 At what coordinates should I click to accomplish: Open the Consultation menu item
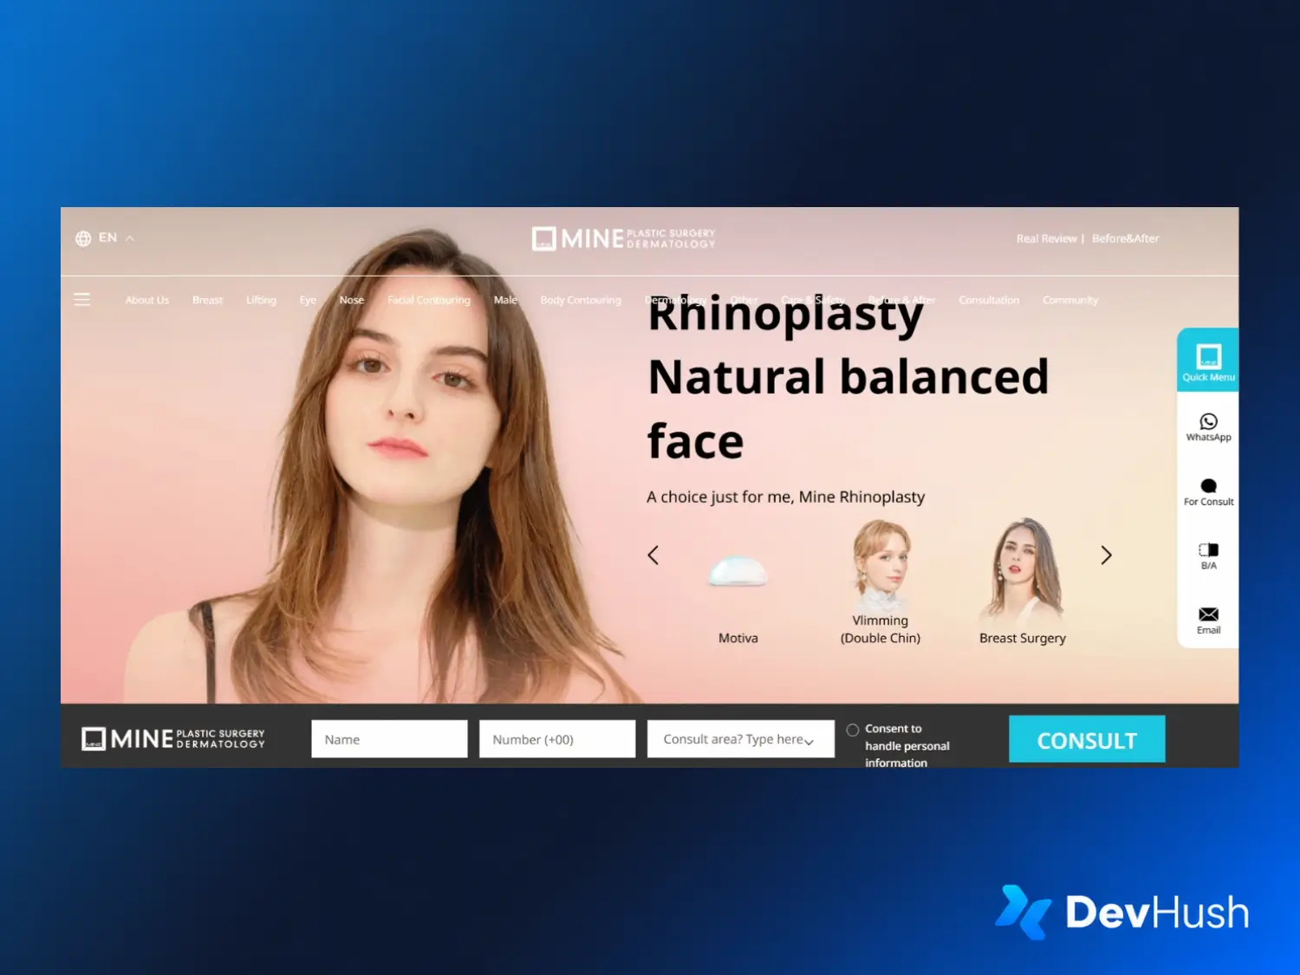pos(989,300)
